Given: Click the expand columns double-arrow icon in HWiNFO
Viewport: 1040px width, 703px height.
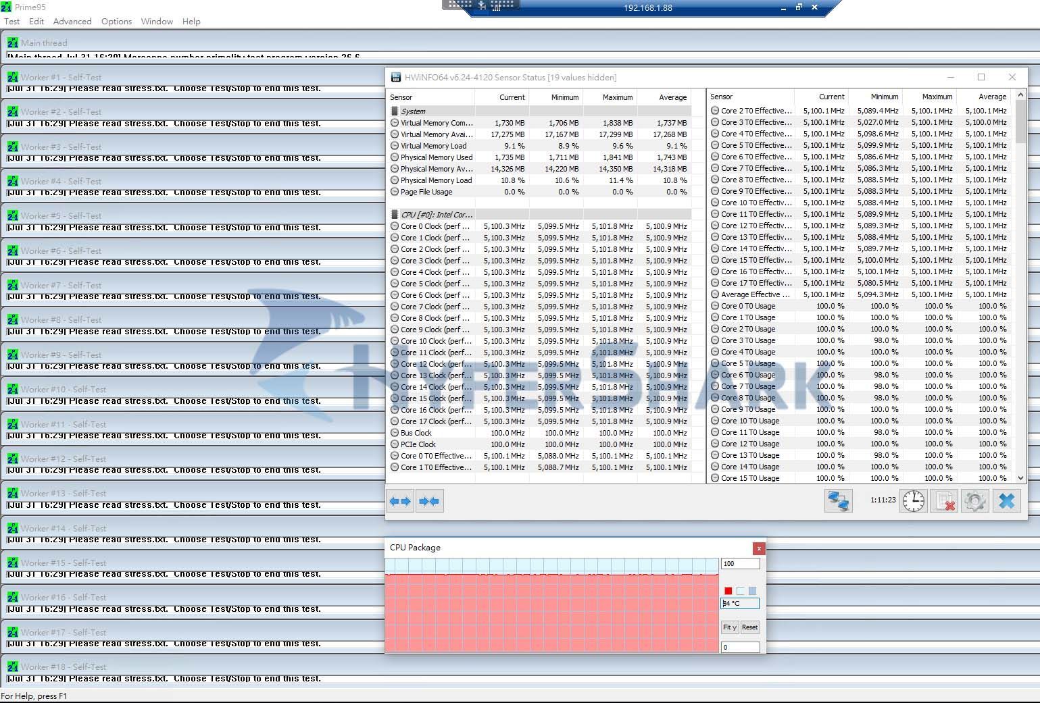Looking at the screenshot, I should pos(401,501).
